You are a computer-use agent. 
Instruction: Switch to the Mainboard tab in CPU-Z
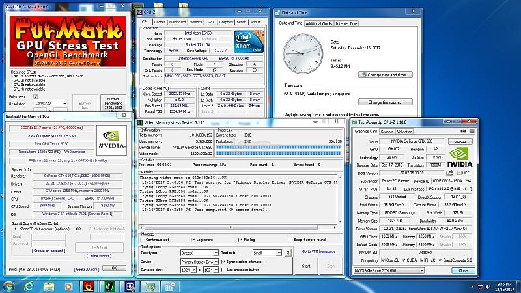[x=177, y=21]
